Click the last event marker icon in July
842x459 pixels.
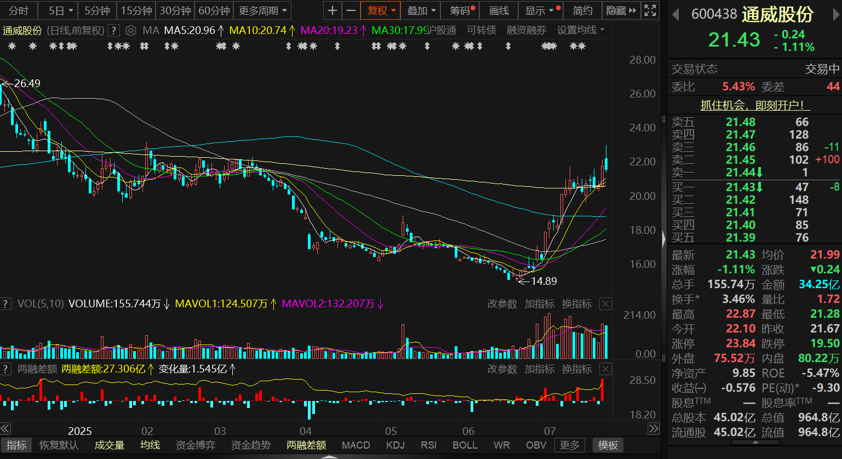pyautogui.click(x=581, y=47)
